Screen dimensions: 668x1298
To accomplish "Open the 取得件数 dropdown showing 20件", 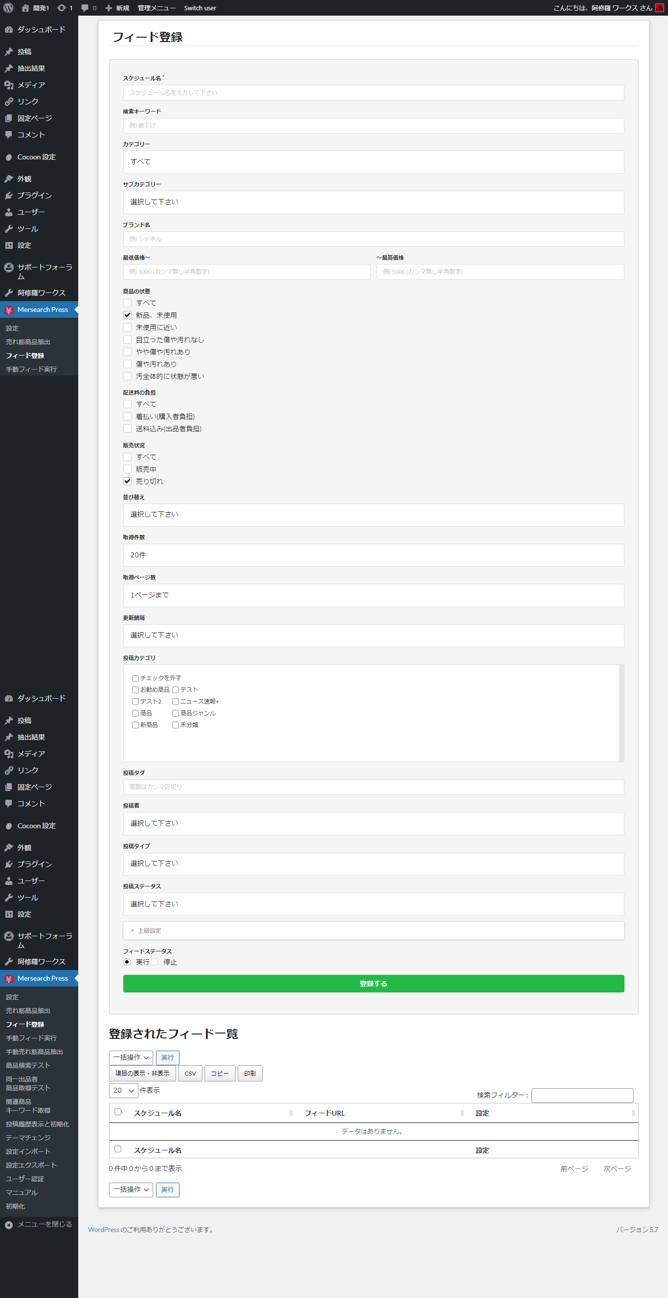I will click(373, 555).
